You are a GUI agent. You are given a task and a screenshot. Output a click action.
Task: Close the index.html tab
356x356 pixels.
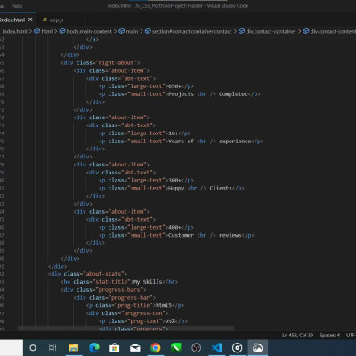(x=30, y=20)
